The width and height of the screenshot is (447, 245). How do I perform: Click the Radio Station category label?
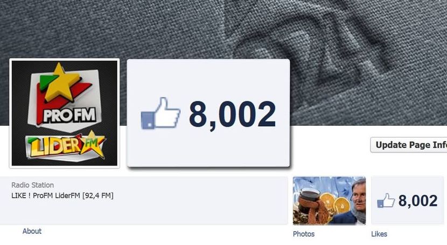tap(32, 185)
